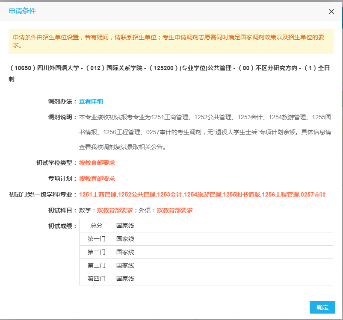The image size is (343, 320).
Task: Click 国家线 in the 第一门 row
Action: coord(125,239)
